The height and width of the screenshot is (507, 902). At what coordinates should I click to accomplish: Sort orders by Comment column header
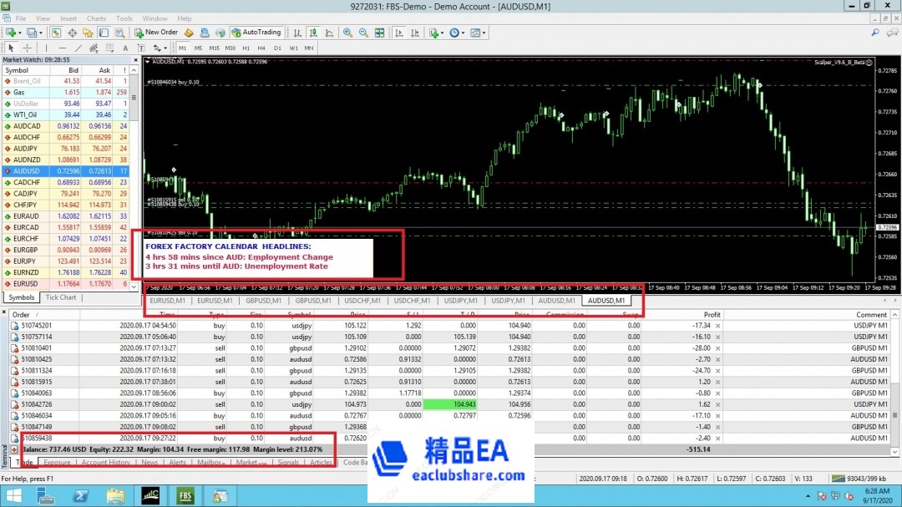pos(871,315)
